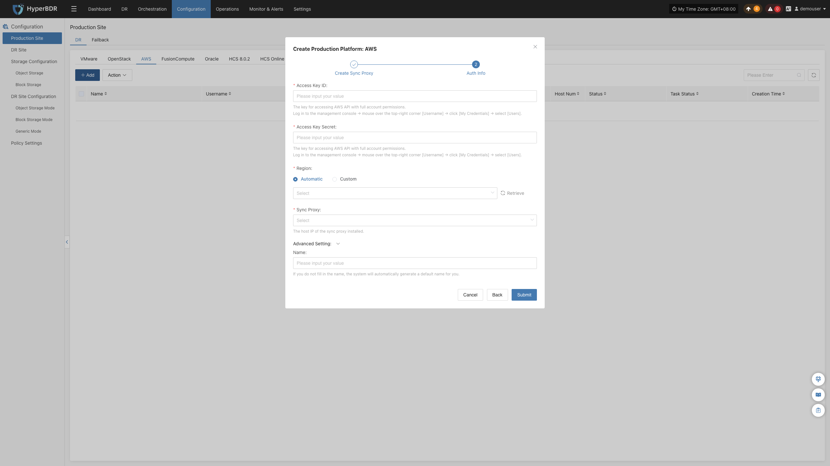Switch to the HCS 8.0.2 tab
The width and height of the screenshot is (830, 466).
239,59
